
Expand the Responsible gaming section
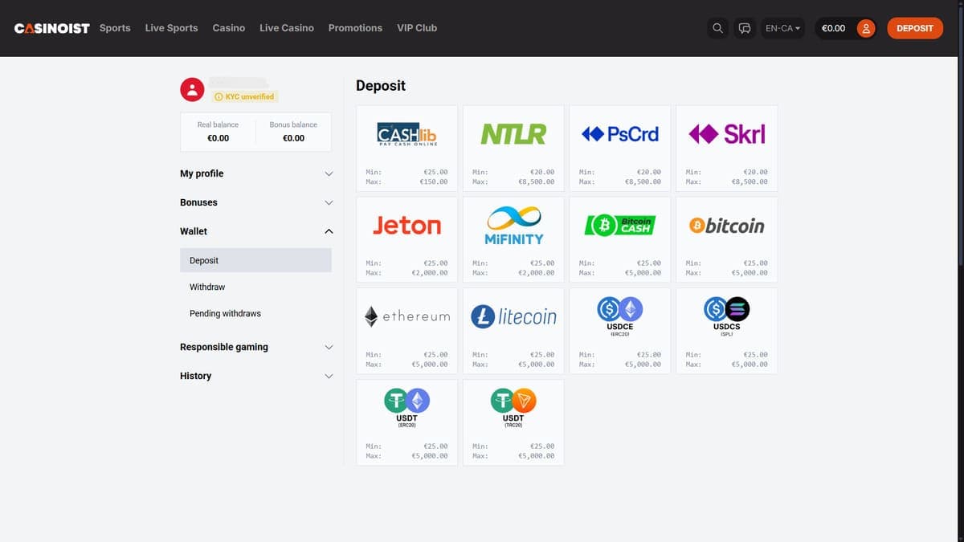point(255,347)
